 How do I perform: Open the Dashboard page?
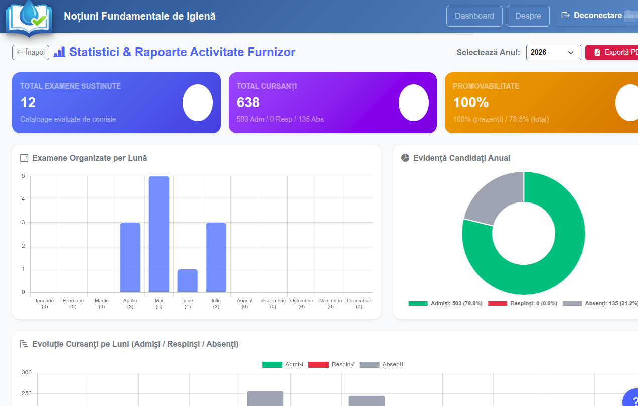coord(474,16)
